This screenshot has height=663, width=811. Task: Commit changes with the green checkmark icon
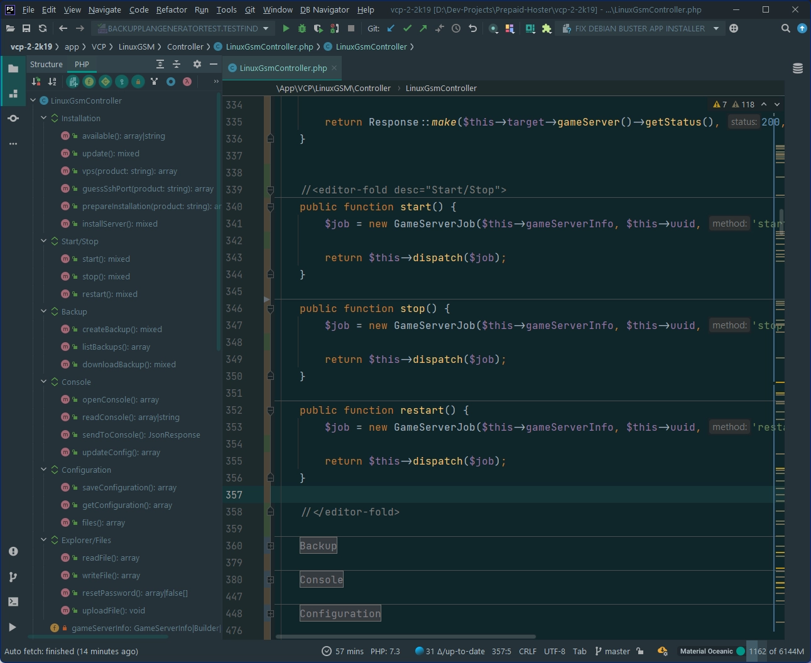[407, 28]
